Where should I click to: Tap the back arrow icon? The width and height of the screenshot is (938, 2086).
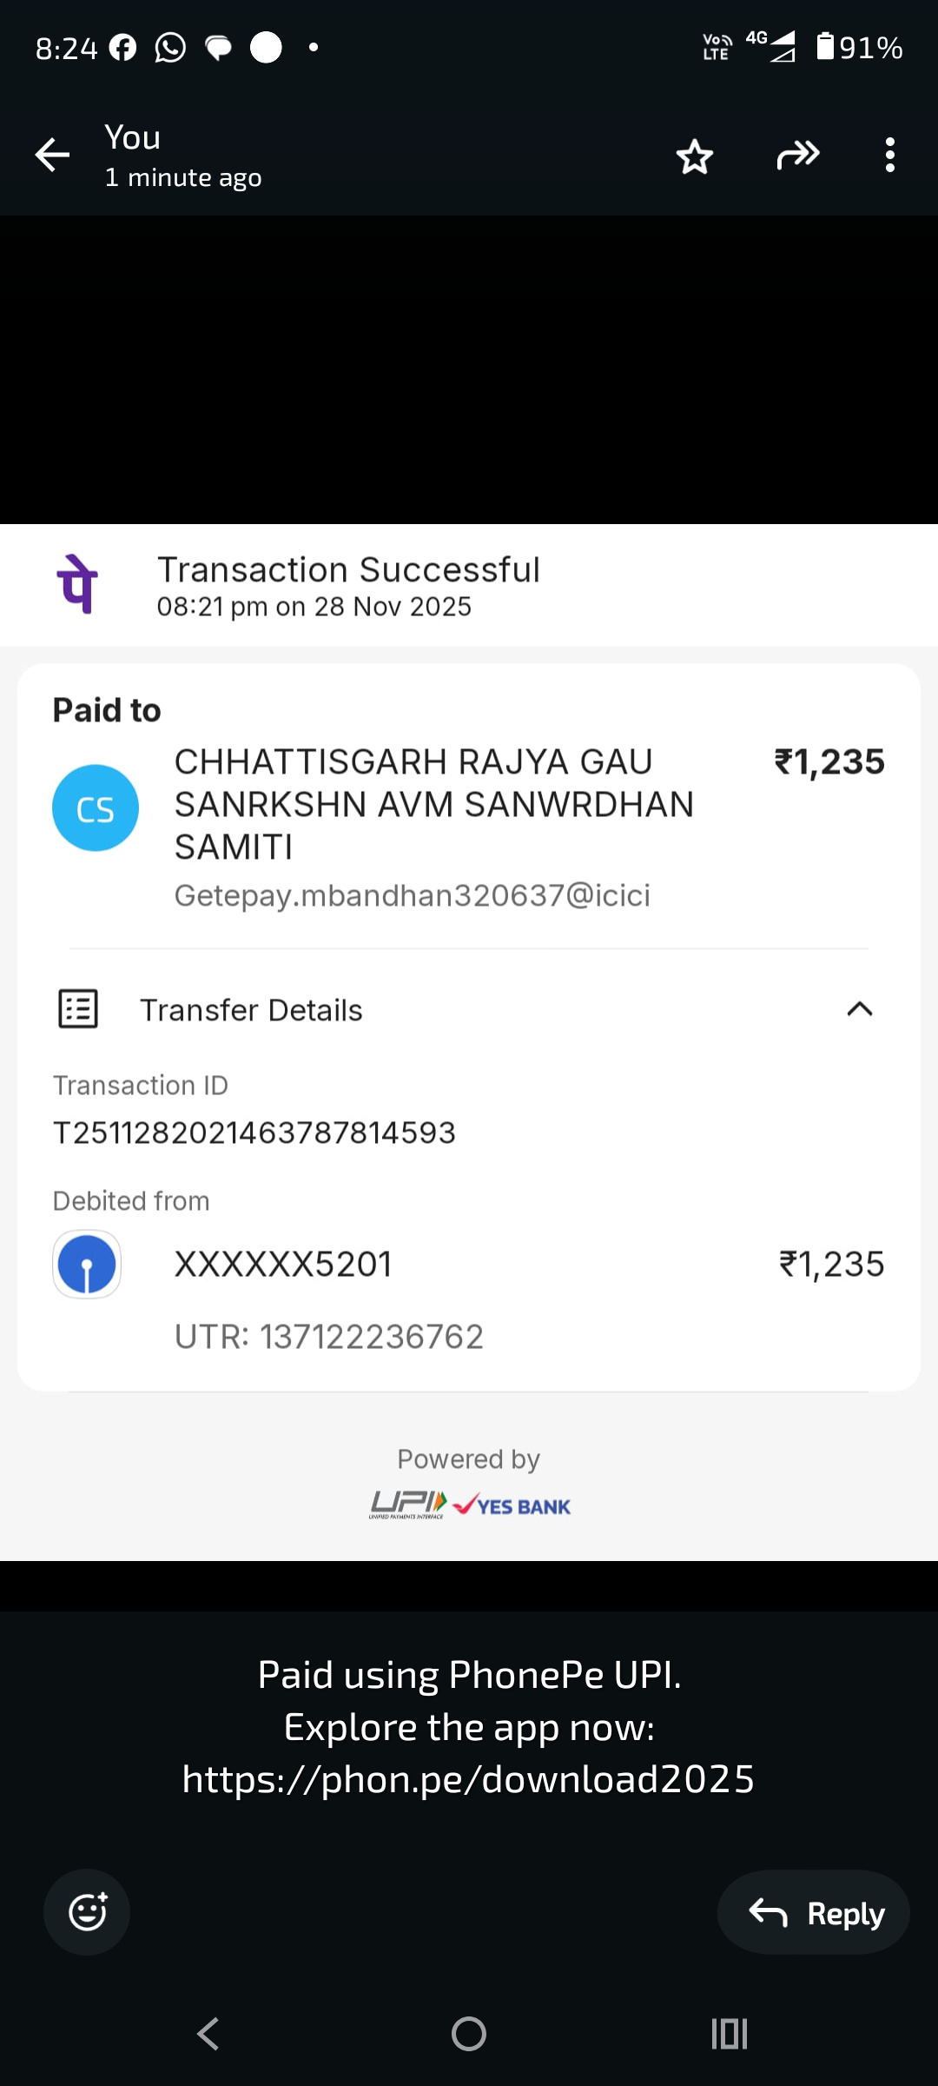pos(52,156)
